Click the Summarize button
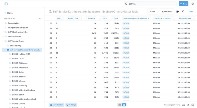 167,11
